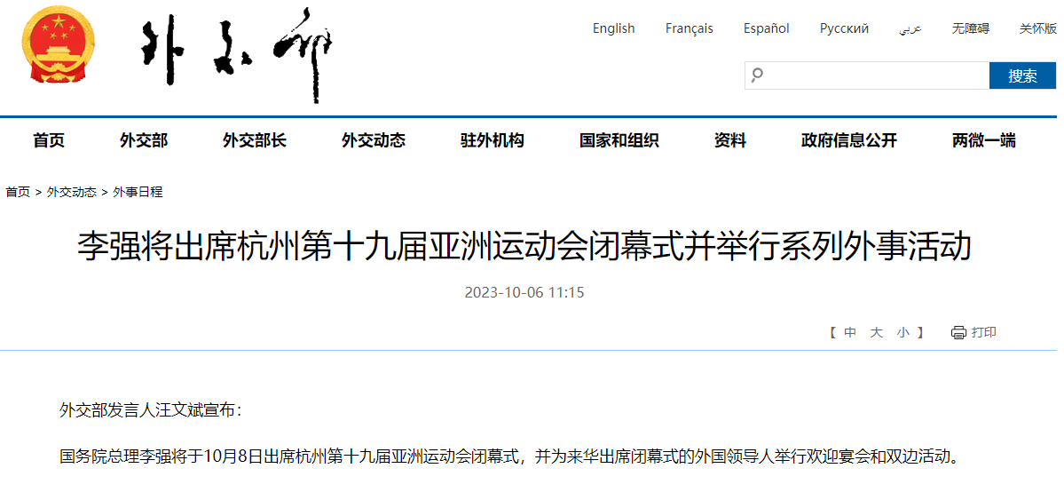The width and height of the screenshot is (1064, 500).
Task: Open the Arabic language version
Action: coord(910,28)
